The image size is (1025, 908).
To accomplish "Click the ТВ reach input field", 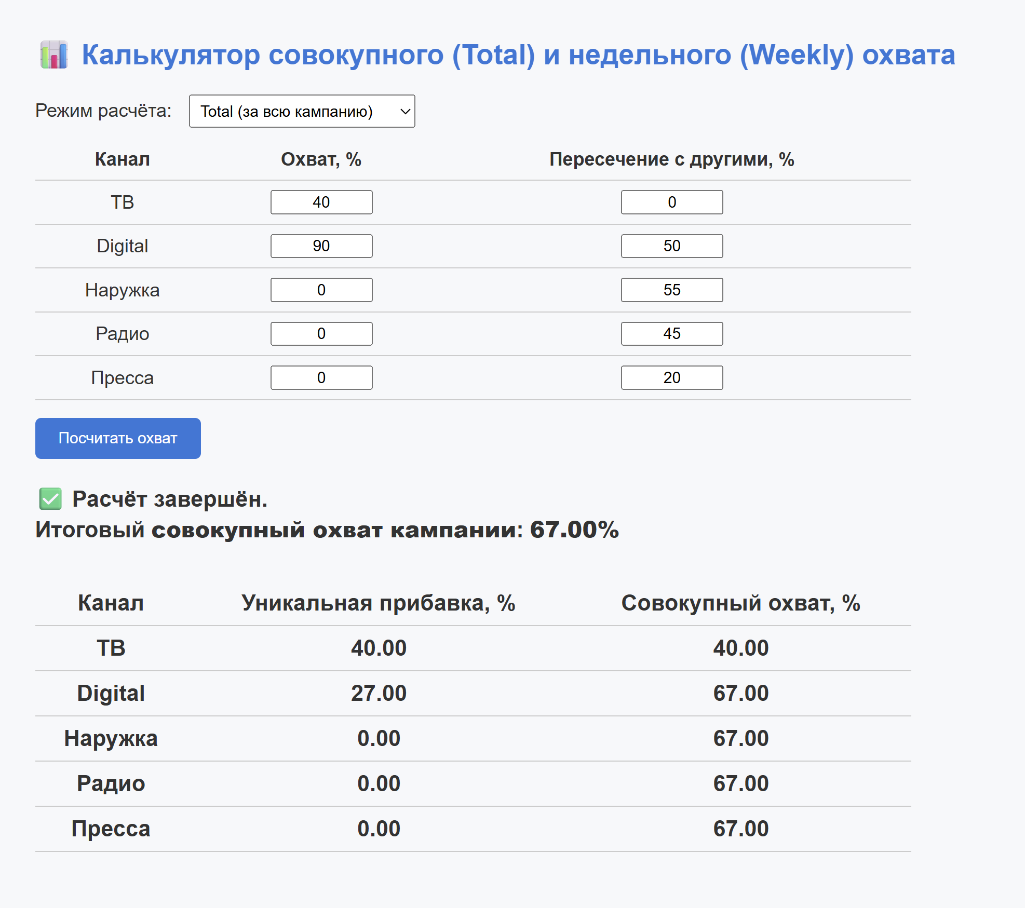I will [321, 202].
